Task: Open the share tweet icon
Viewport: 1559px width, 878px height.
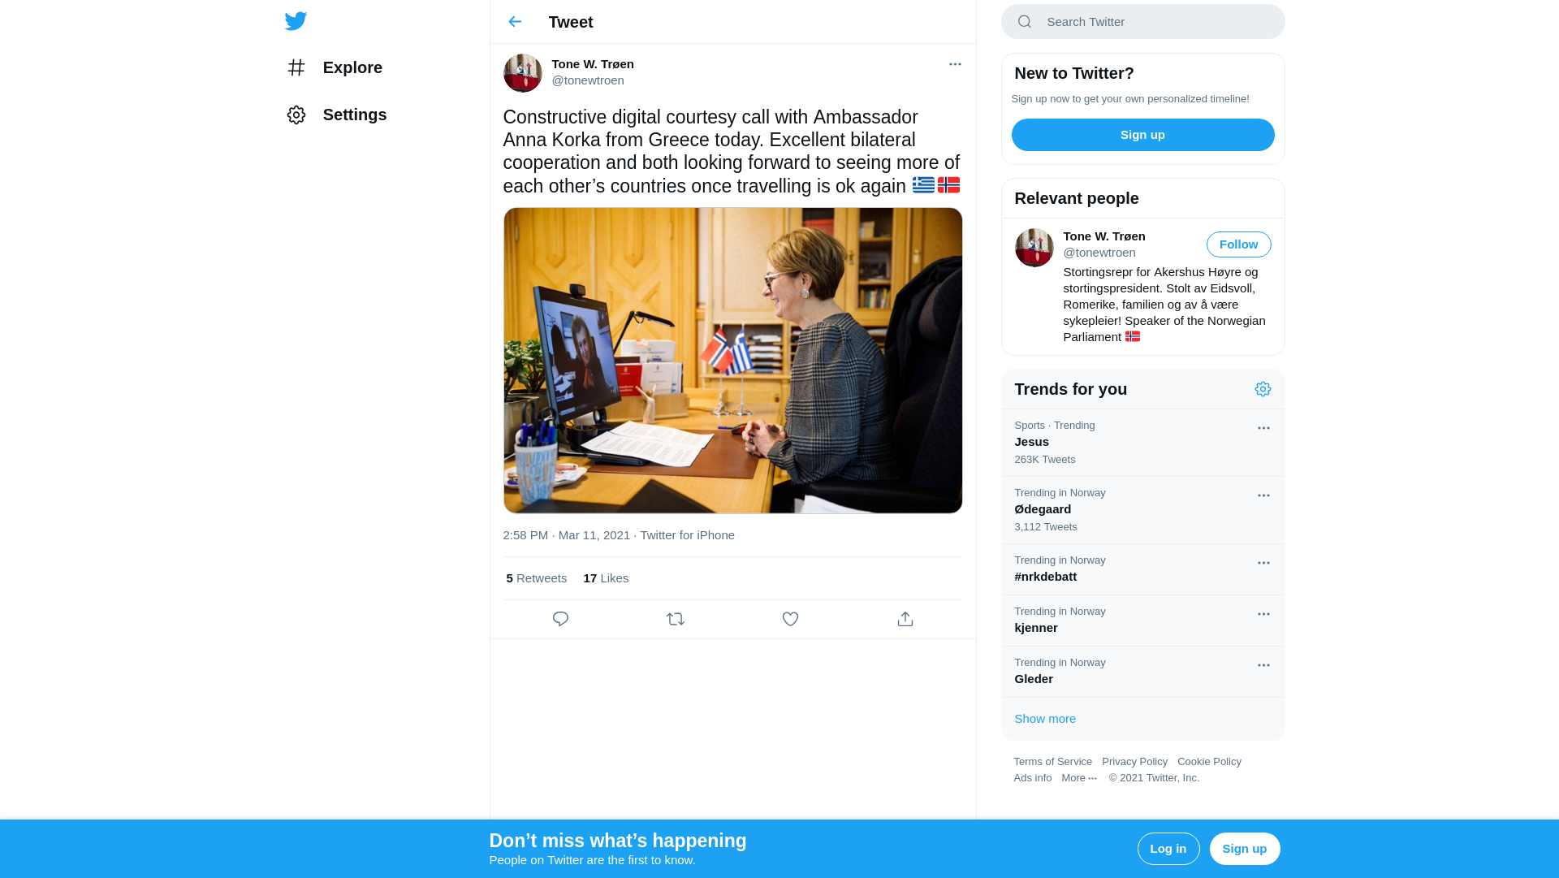Action: [905, 619]
